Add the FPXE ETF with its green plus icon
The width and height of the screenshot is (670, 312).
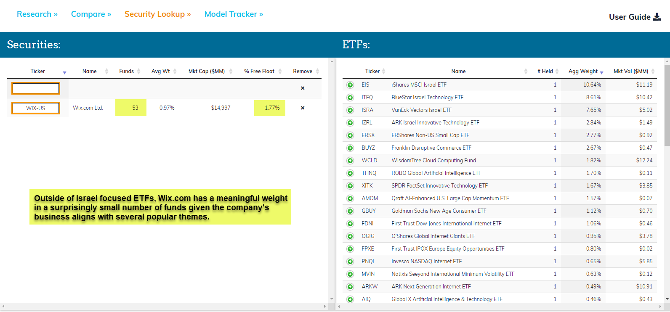point(350,249)
